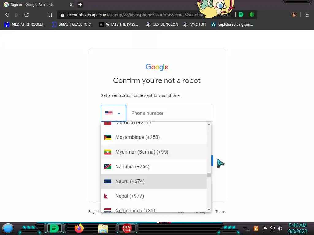Open the network tray icon
Image resolution: width=314 pixels, height=235 pixels.
273,228
